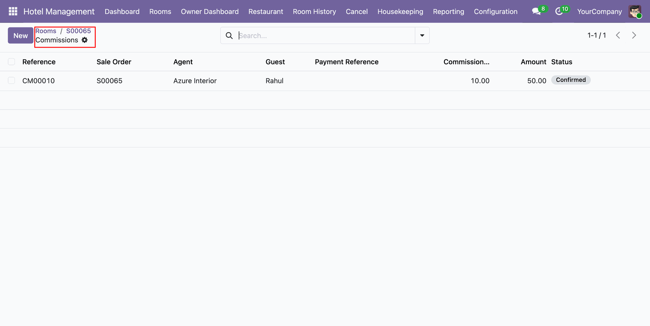
Task: Open the user avatar menu
Action: (635, 11)
